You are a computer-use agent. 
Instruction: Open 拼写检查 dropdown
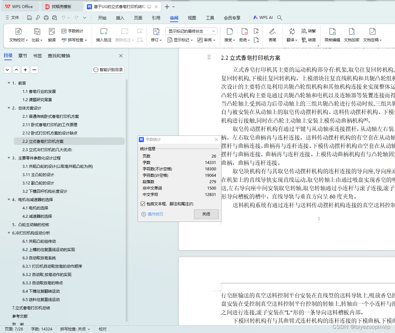(74, 40)
